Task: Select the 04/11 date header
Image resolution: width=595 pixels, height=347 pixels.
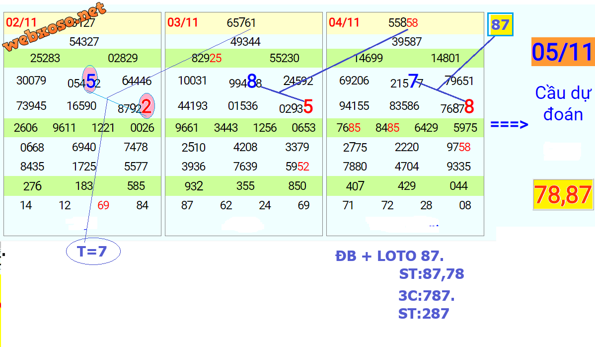Action: pyautogui.click(x=344, y=22)
